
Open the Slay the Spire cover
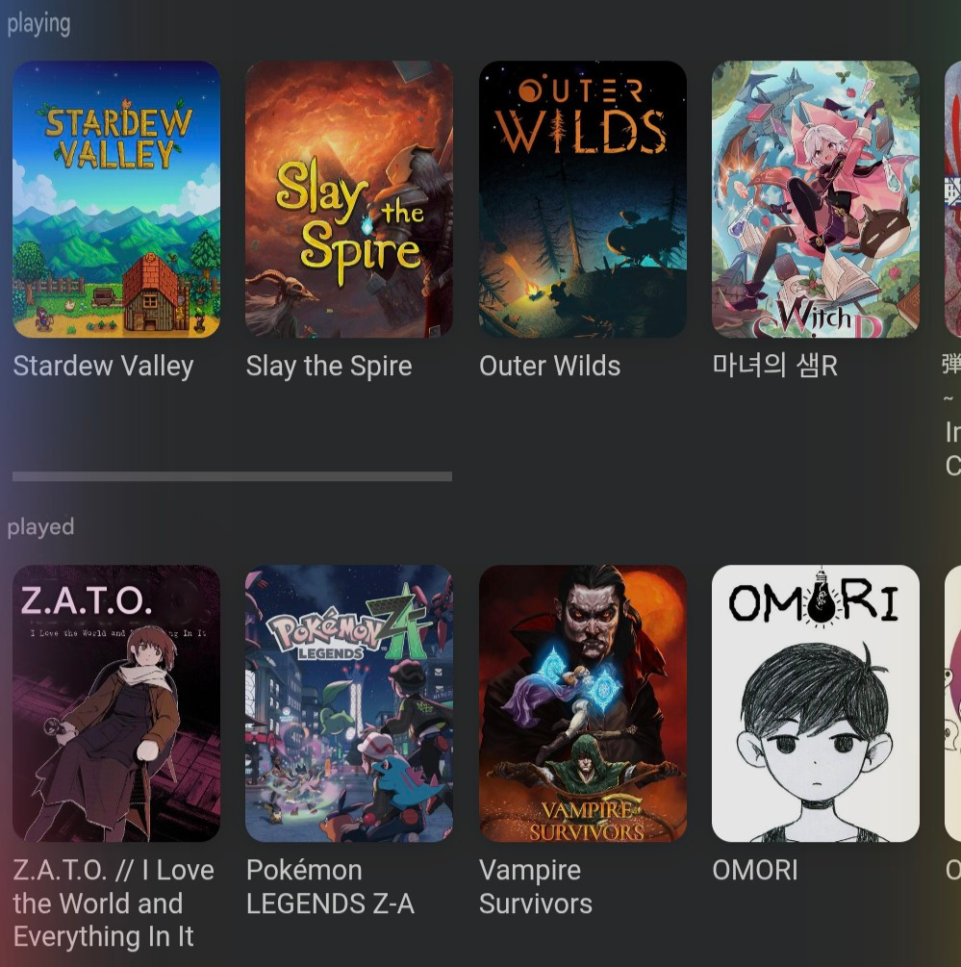point(349,199)
